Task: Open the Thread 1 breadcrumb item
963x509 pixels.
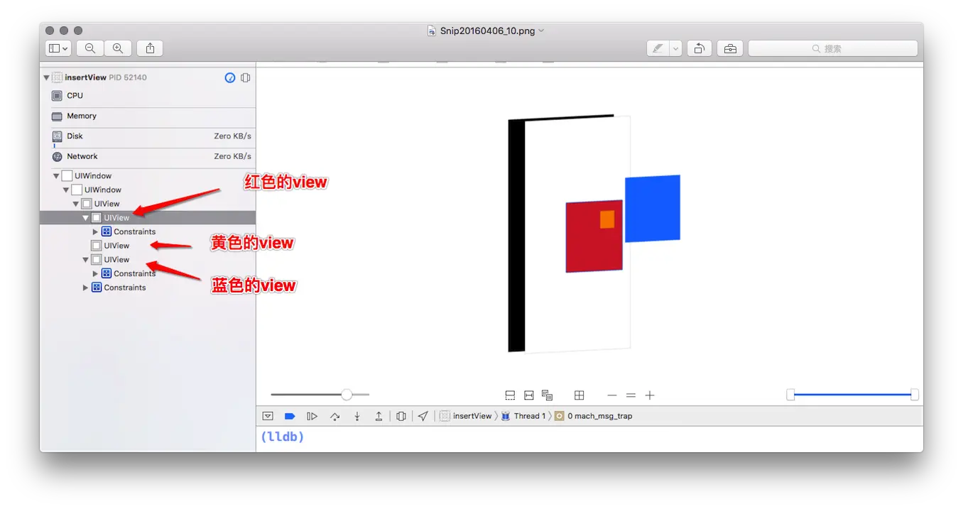Action: (x=523, y=416)
